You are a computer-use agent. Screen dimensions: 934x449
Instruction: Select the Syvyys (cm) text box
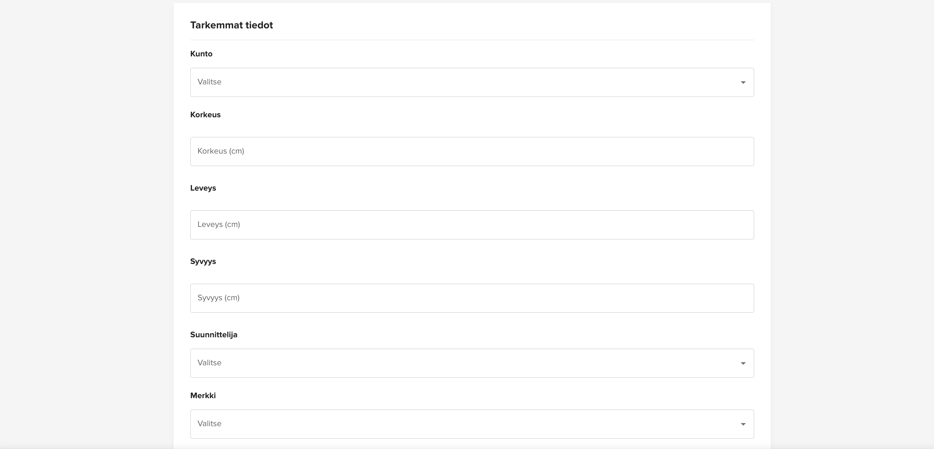click(x=472, y=298)
